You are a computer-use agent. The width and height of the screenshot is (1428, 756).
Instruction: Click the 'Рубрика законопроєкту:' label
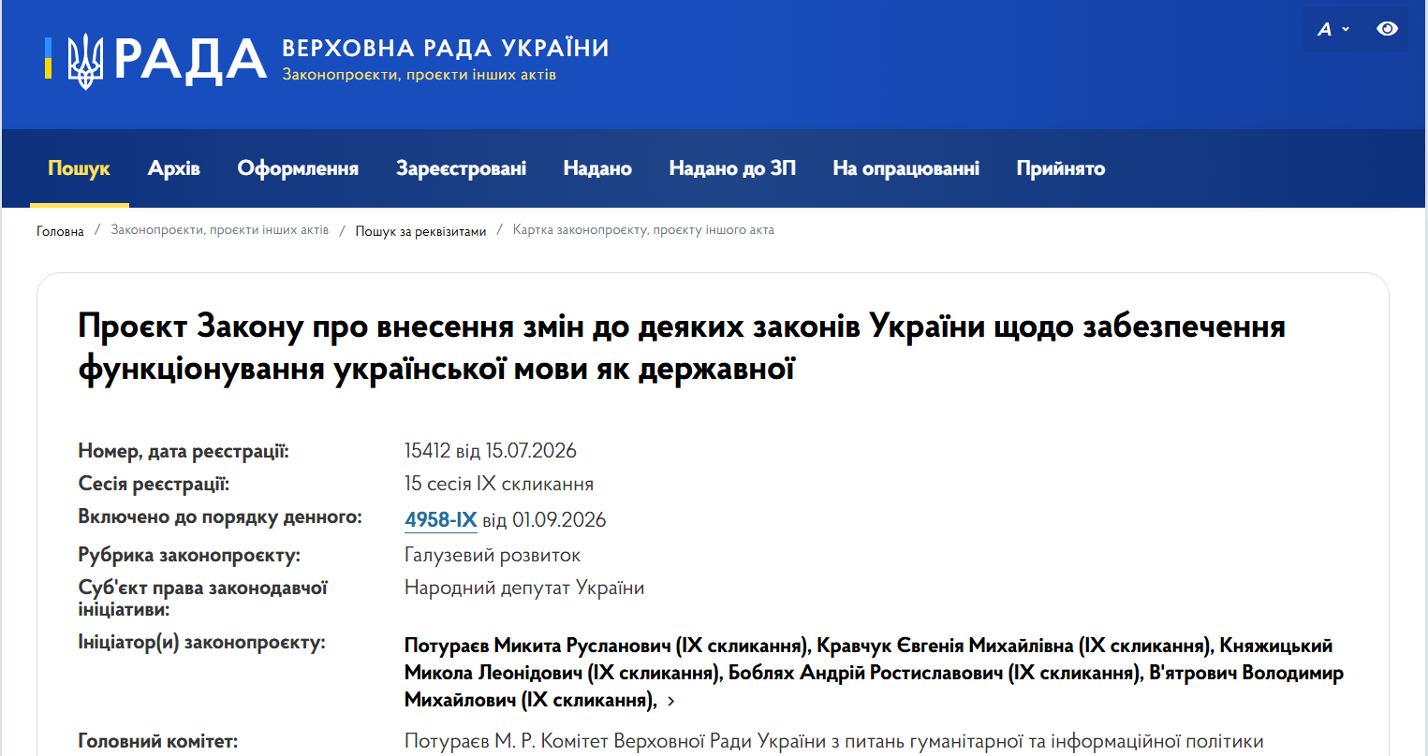[189, 555]
